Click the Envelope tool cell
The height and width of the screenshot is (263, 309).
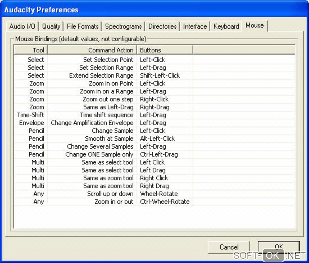tap(32, 123)
